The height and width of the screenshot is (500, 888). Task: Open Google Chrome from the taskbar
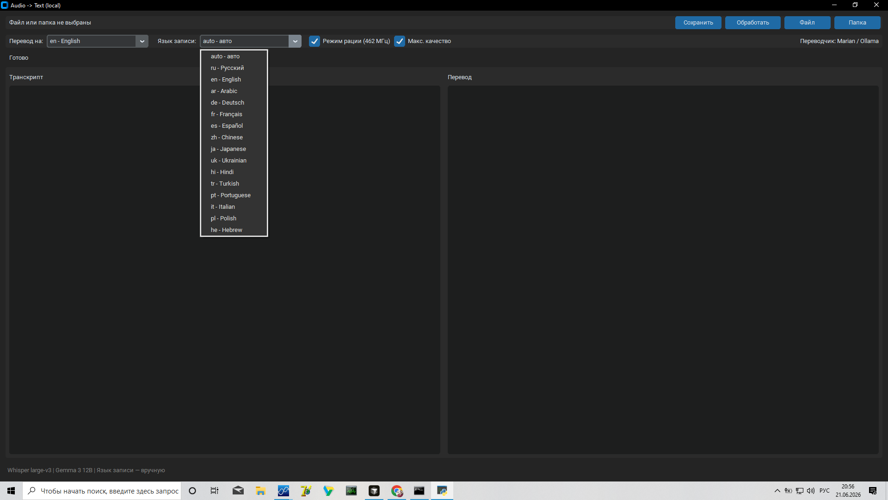pyautogui.click(x=396, y=491)
